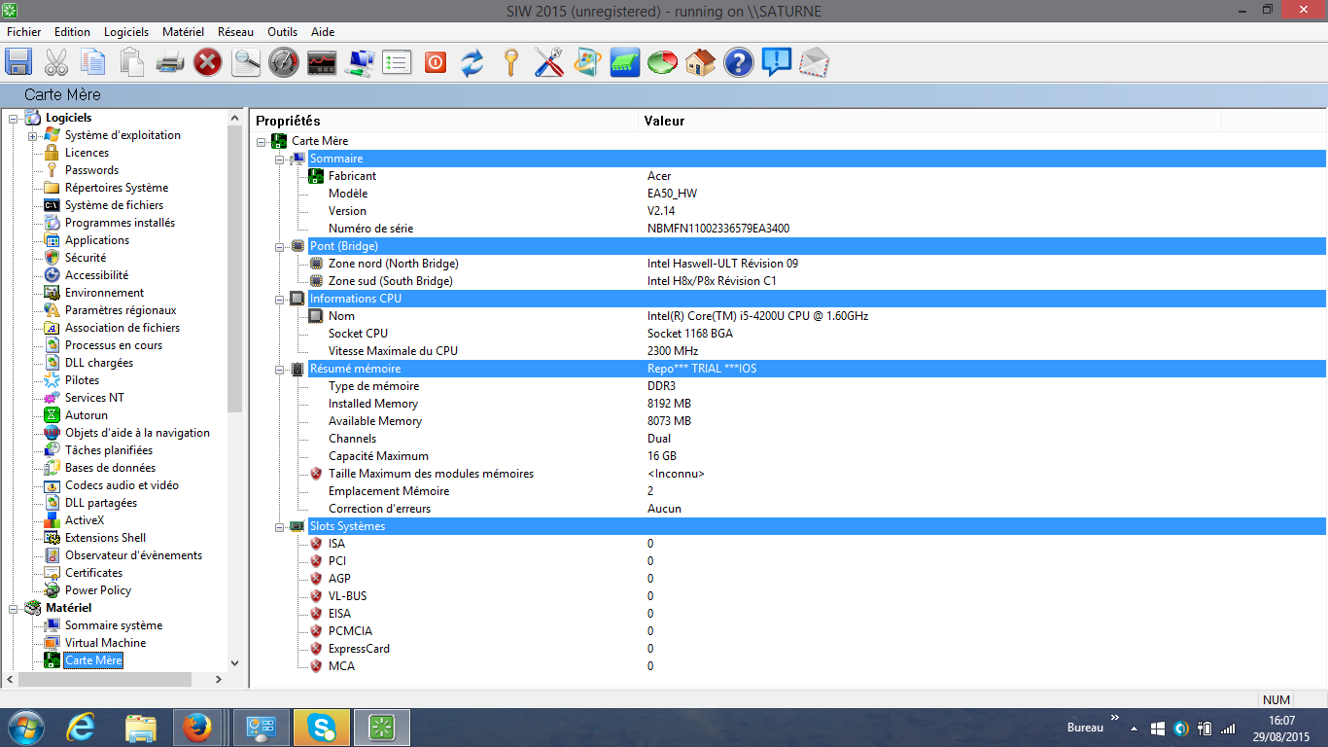This screenshot has height=747, width=1328.
Task: Click the sidebar scroll-up arrow
Action: click(234, 118)
